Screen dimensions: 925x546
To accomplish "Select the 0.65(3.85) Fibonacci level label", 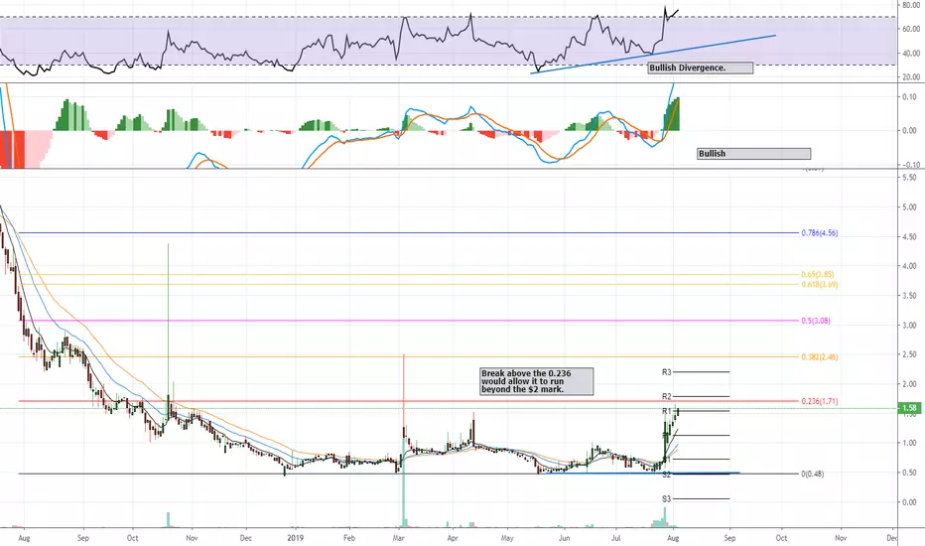I will [x=817, y=274].
